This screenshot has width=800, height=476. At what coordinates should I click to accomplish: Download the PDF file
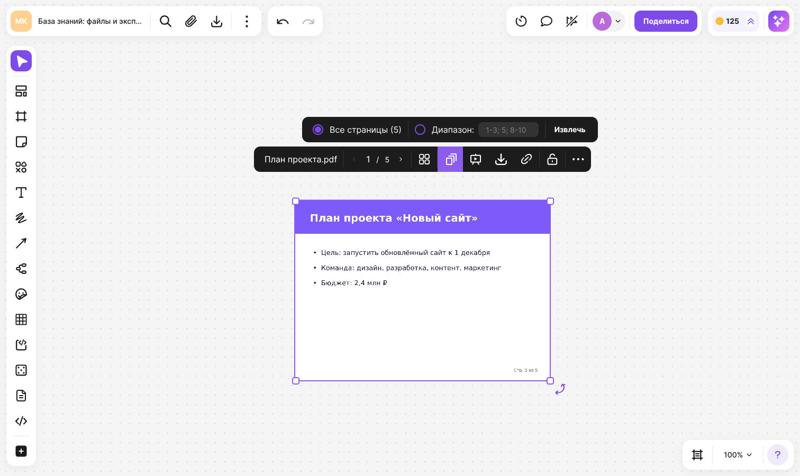pyautogui.click(x=501, y=159)
